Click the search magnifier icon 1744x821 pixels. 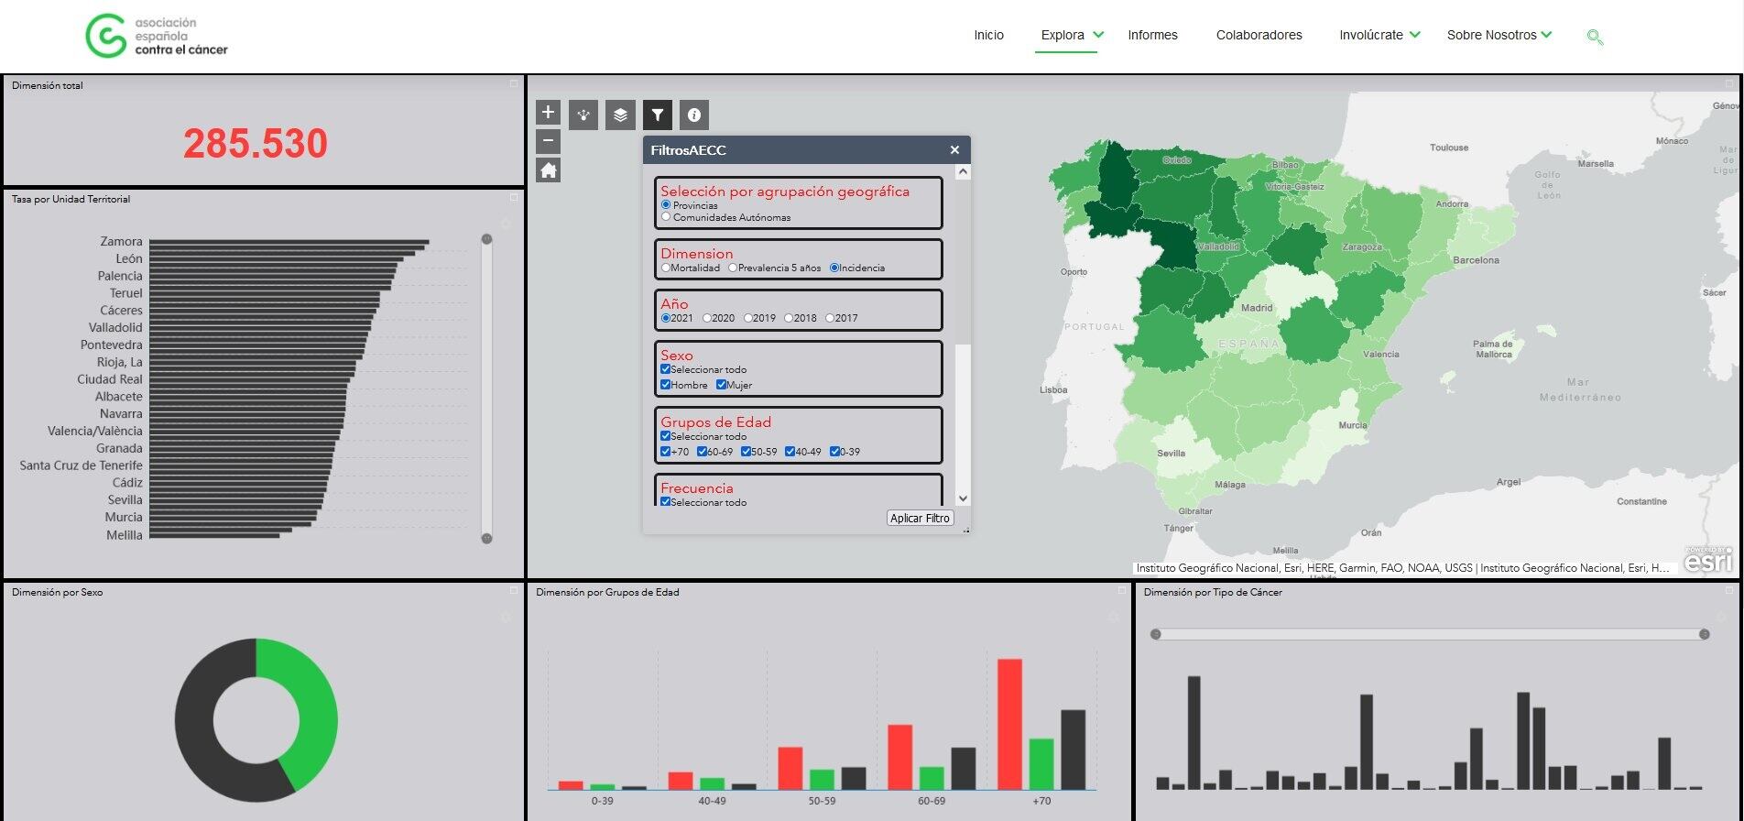[1595, 37]
